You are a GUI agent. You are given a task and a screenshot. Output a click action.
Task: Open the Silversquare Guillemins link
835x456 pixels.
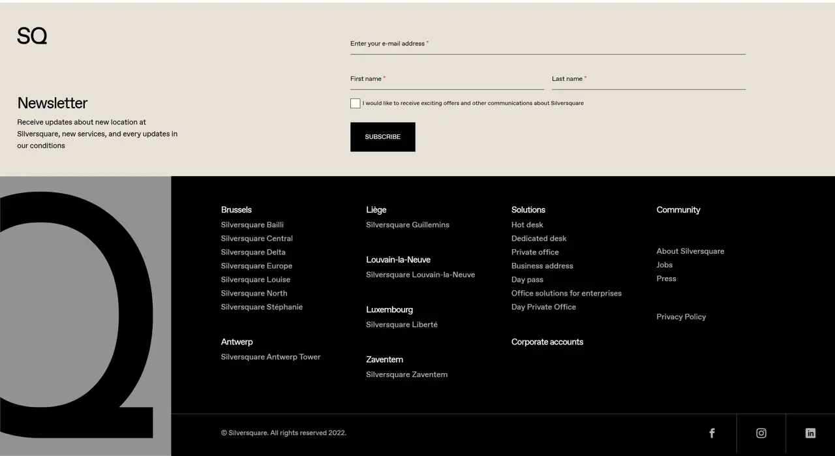(407, 224)
